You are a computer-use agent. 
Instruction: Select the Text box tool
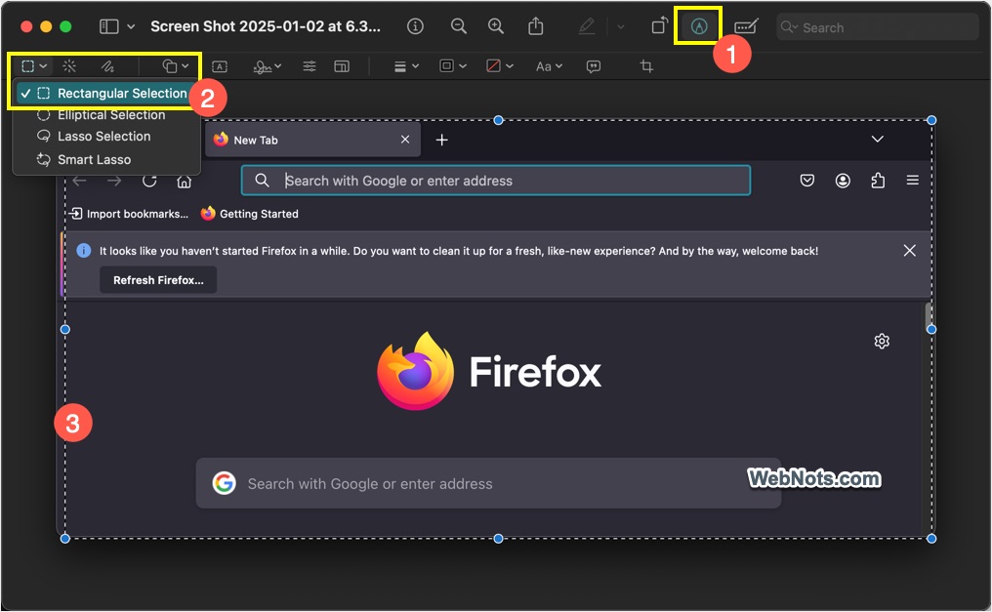point(220,66)
